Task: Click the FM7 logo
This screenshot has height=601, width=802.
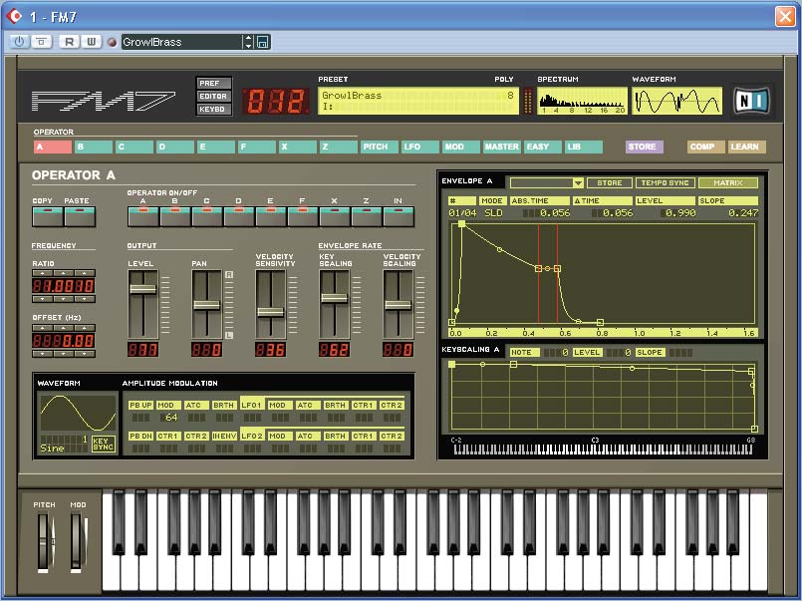Action: tap(103, 101)
